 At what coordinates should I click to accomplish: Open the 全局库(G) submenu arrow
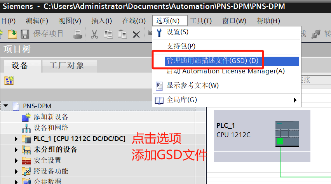pyautogui.click(x=295, y=100)
